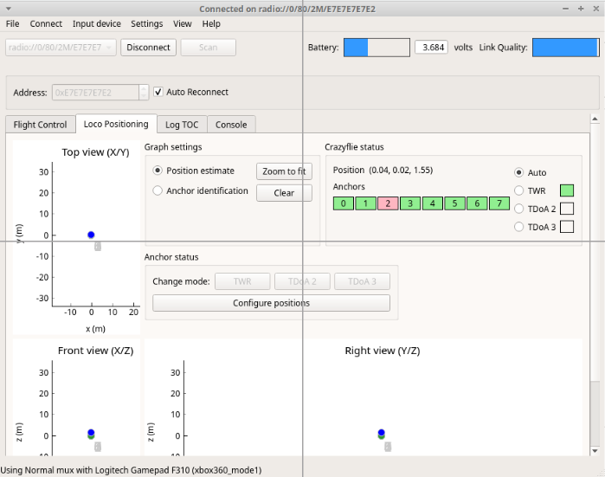Image resolution: width=605 pixels, height=477 pixels.
Task: Switch to the Flight Control tab
Action: coord(40,125)
